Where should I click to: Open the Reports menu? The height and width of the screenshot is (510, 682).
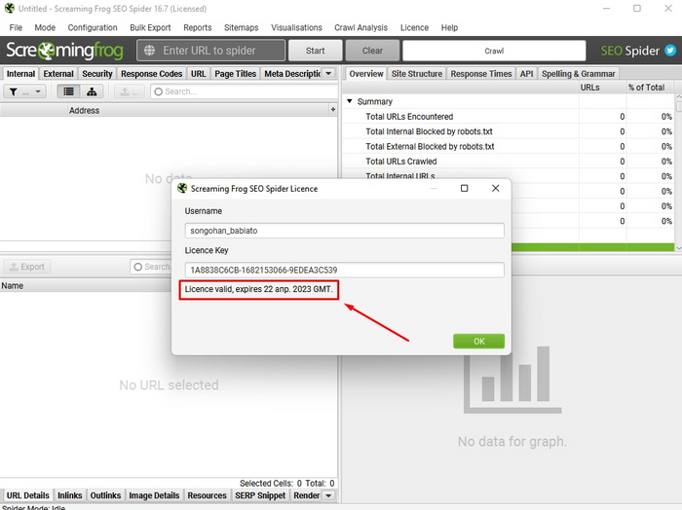tap(198, 27)
